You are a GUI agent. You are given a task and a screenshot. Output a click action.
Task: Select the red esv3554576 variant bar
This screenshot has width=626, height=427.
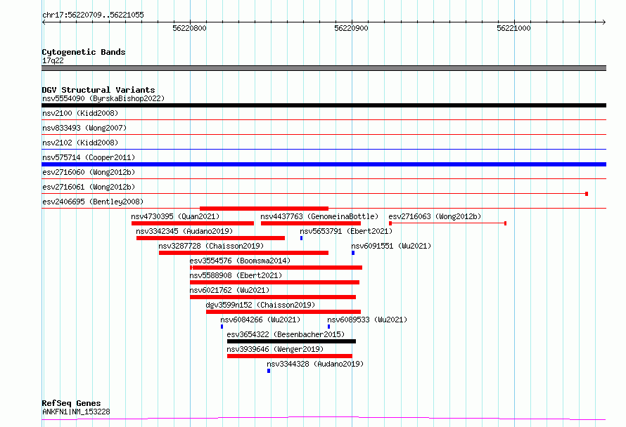pyautogui.click(x=276, y=268)
